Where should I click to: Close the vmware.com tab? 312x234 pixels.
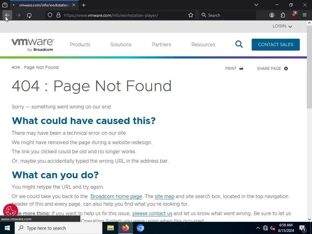pyautogui.click(x=74, y=5)
